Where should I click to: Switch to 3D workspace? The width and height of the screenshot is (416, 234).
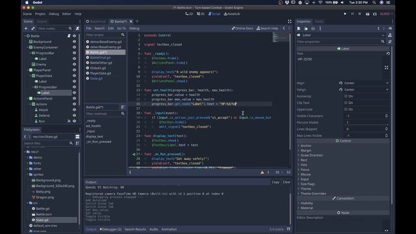pos(201,14)
